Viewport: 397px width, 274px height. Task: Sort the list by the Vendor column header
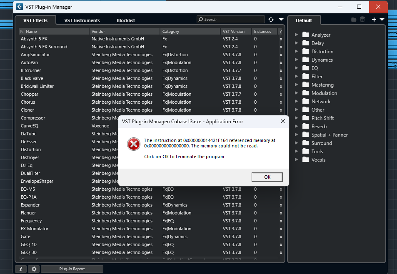125,31
